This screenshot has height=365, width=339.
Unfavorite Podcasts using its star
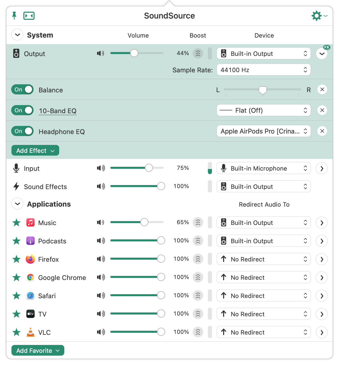[17, 241]
